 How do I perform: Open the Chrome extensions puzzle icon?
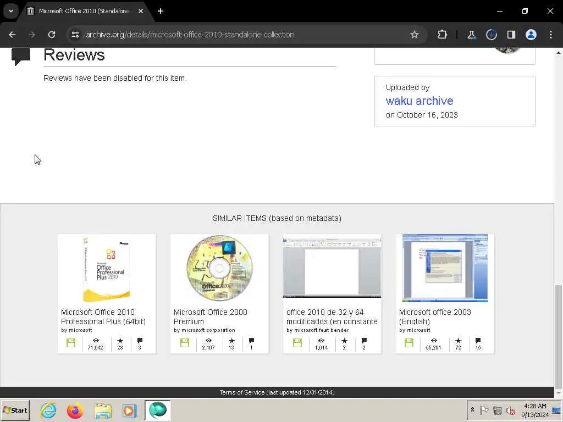pos(443,35)
